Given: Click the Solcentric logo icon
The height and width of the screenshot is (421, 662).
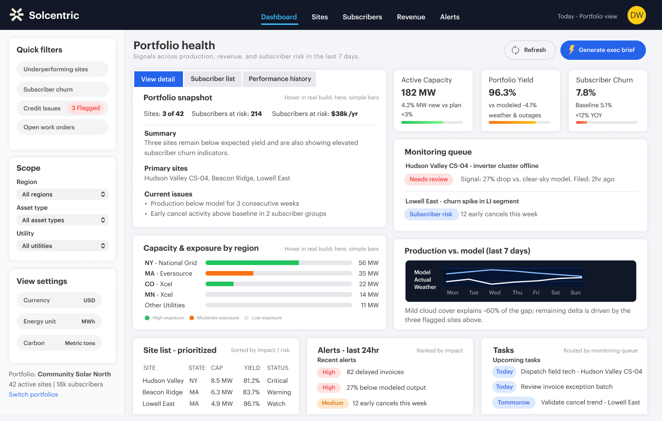Looking at the screenshot, I should (17, 15).
